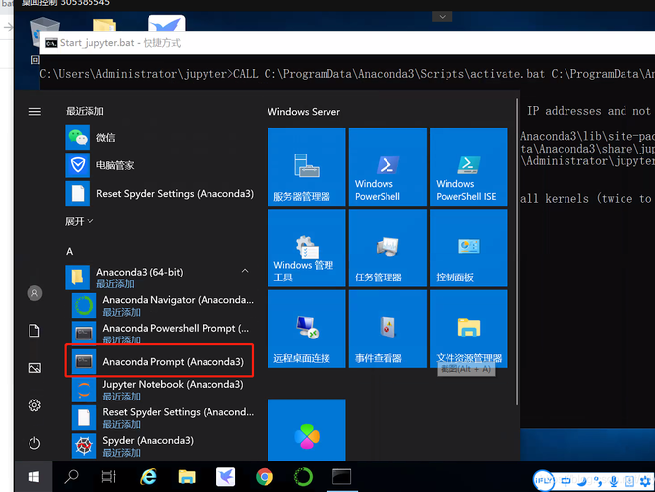Image resolution: width=655 pixels, height=492 pixels.
Task: Open the 服务器管理器 tile
Action: pyautogui.click(x=307, y=166)
